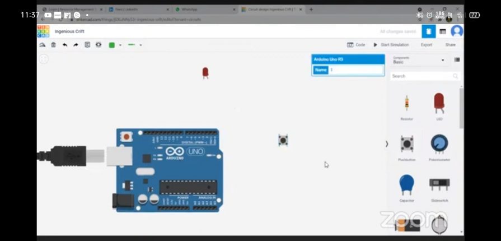Open the notes annotation tool
This screenshot has width=501, height=241.
coord(87,45)
